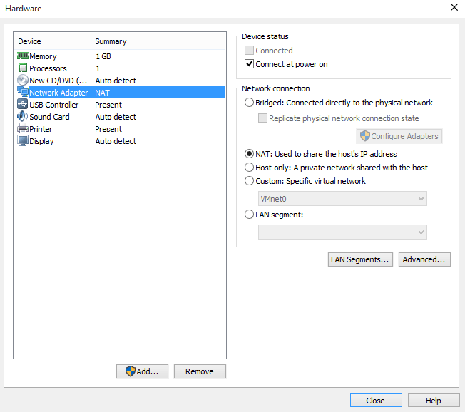Select the Printer device icon
Image resolution: width=465 pixels, height=412 pixels.
pyautogui.click(x=23, y=129)
